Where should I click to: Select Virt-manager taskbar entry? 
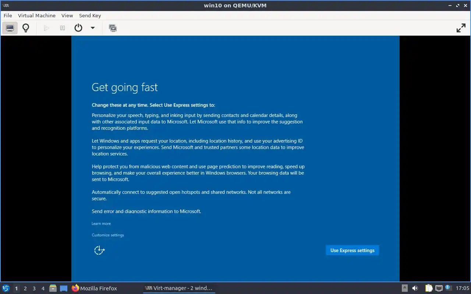coord(179,288)
